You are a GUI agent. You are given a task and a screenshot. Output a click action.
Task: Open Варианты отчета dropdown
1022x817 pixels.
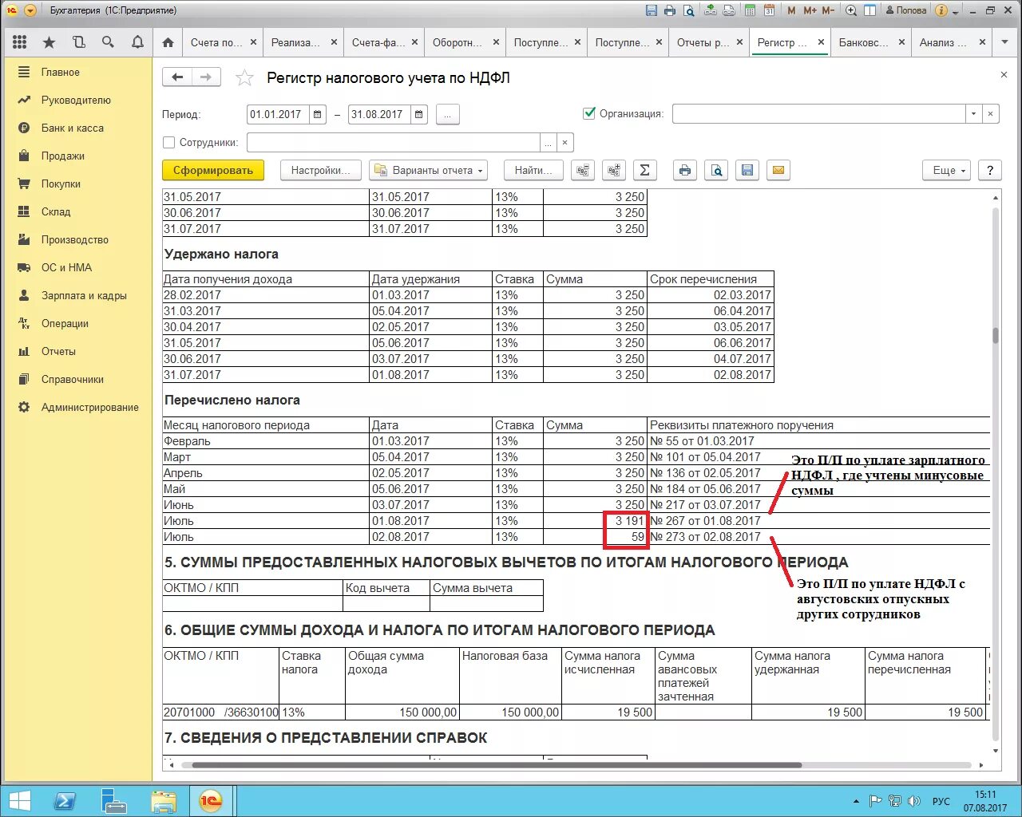tap(429, 170)
